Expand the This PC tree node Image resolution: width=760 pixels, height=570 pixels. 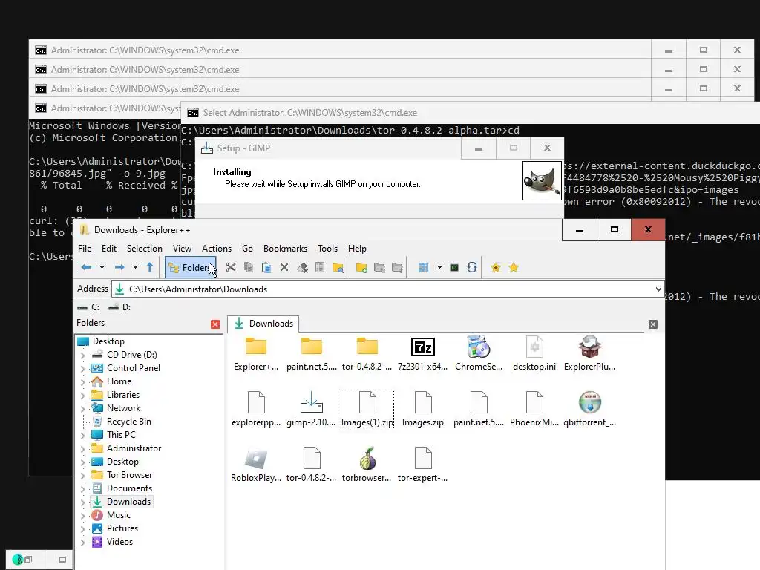83,435
